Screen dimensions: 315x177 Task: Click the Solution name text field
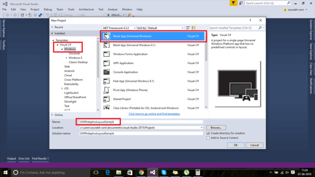(x=141, y=133)
